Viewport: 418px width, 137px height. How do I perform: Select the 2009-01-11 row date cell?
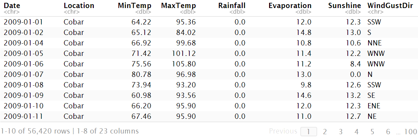[x=23, y=116]
